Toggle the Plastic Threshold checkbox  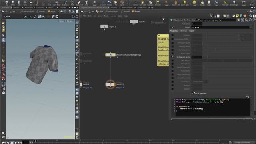coord(172,67)
